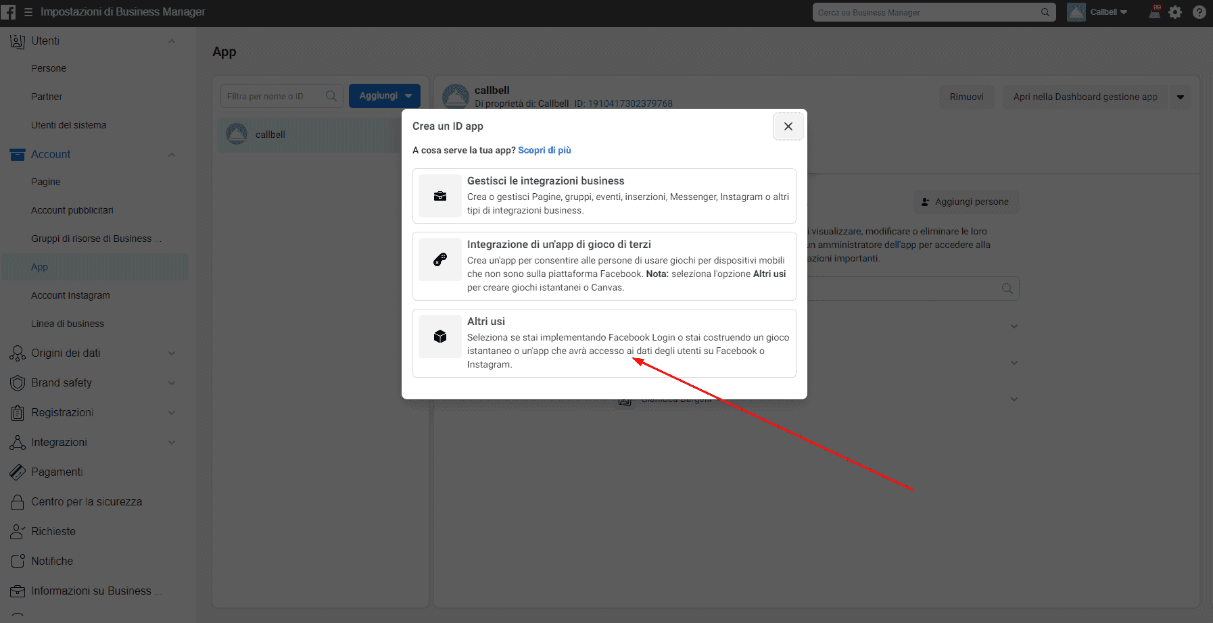Viewport: 1213px width, 623px height.
Task: Open the help question mark icon
Action: [x=1199, y=12]
